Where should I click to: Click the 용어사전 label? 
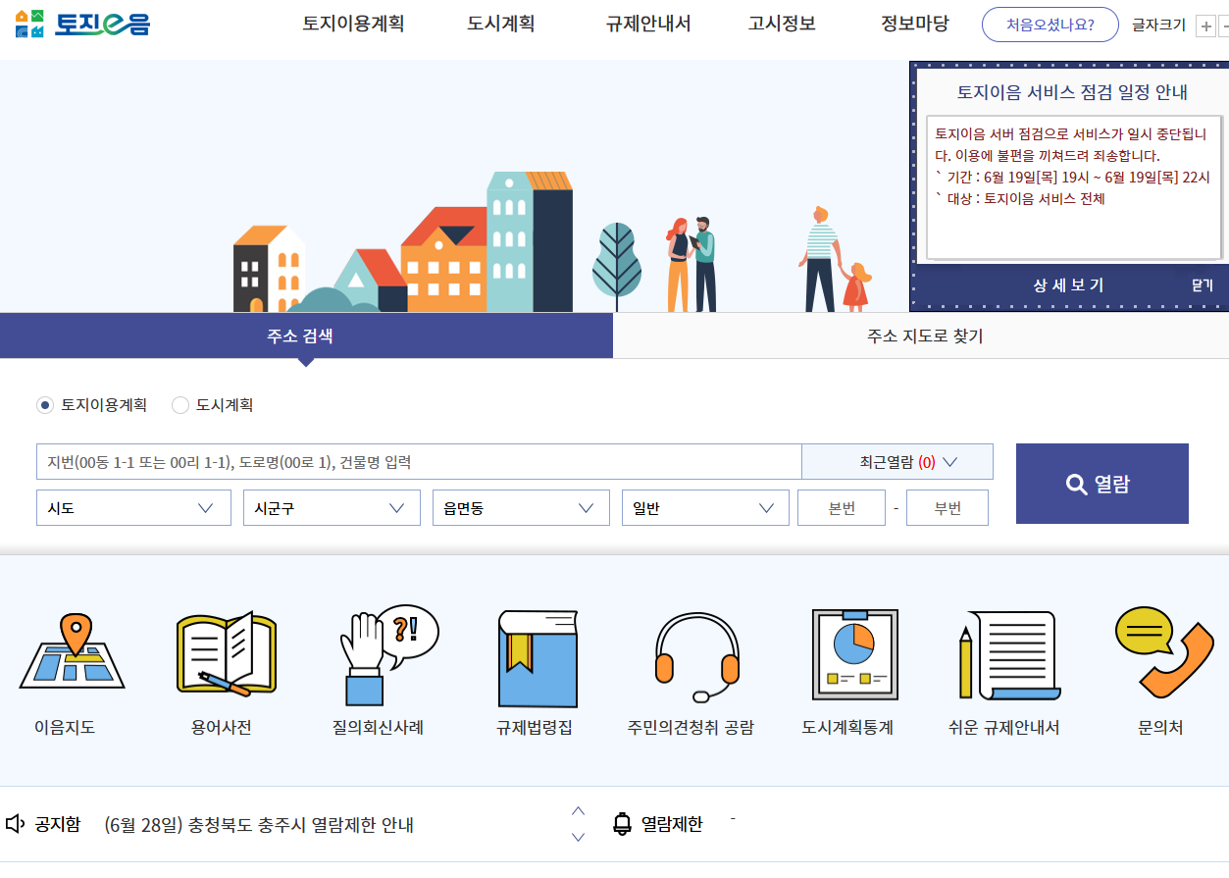pyautogui.click(x=222, y=728)
